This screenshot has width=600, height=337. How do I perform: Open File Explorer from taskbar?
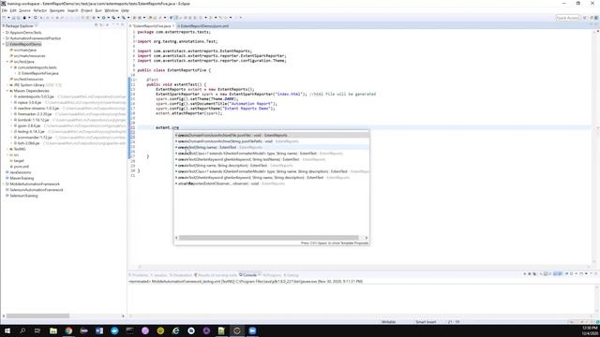53,330
